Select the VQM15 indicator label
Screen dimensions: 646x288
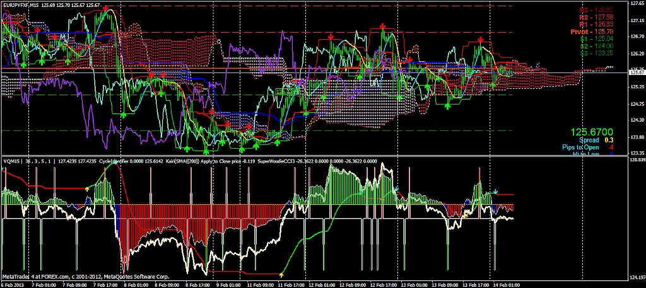click(13, 161)
